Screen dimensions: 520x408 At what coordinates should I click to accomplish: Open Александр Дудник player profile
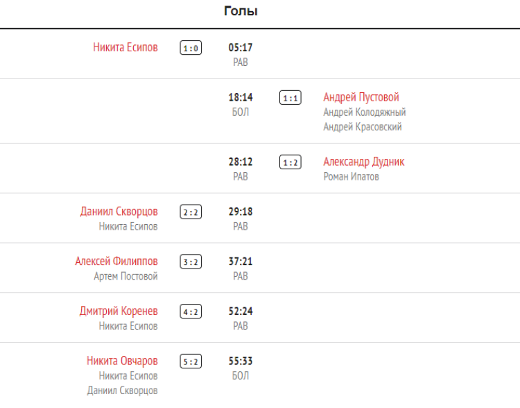(363, 162)
